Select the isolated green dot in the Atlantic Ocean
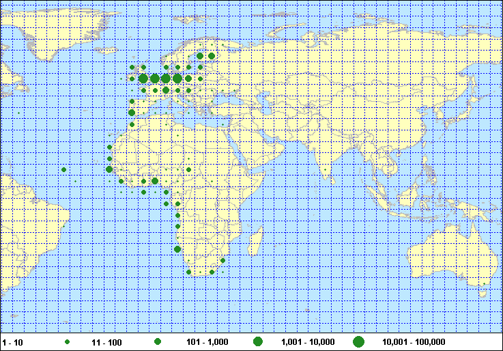The width and height of the screenshot is (503, 351). pyautogui.click(x=63, y=169)
